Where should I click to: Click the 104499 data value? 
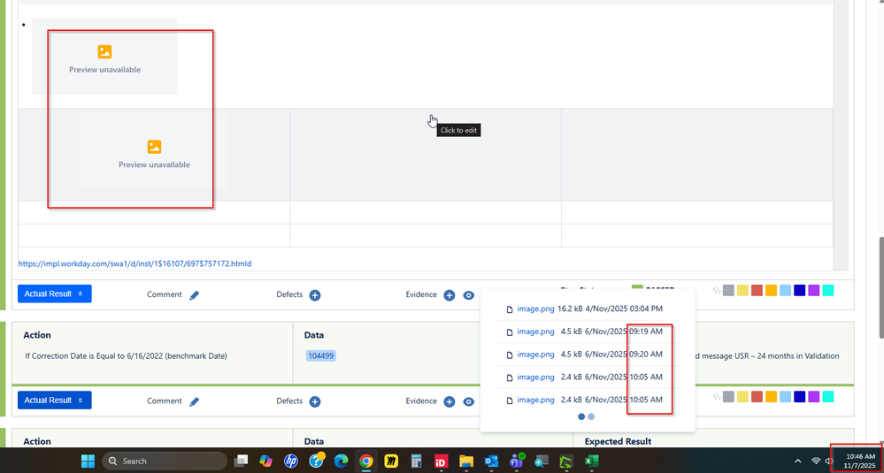[321, 356]
